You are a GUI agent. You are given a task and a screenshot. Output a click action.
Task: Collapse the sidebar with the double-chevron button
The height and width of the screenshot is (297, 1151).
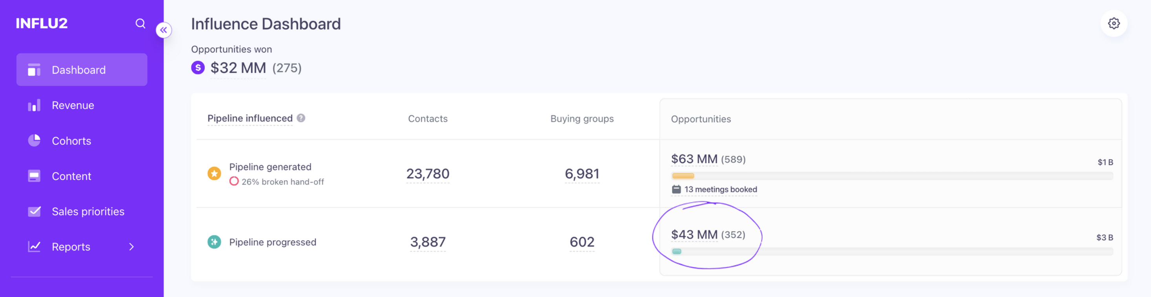tap(164, 30)
